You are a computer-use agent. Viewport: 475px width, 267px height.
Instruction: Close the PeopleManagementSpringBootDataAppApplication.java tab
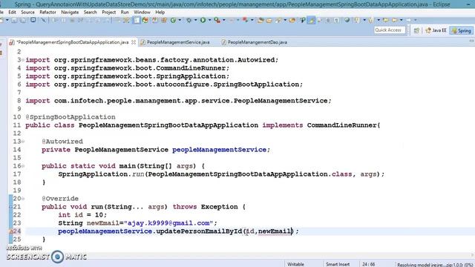(x=134, y=42)
